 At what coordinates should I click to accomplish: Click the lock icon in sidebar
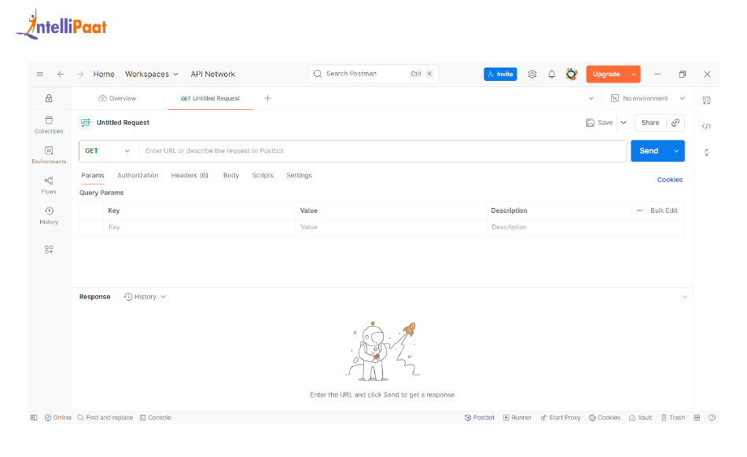[x=49, y=98]
